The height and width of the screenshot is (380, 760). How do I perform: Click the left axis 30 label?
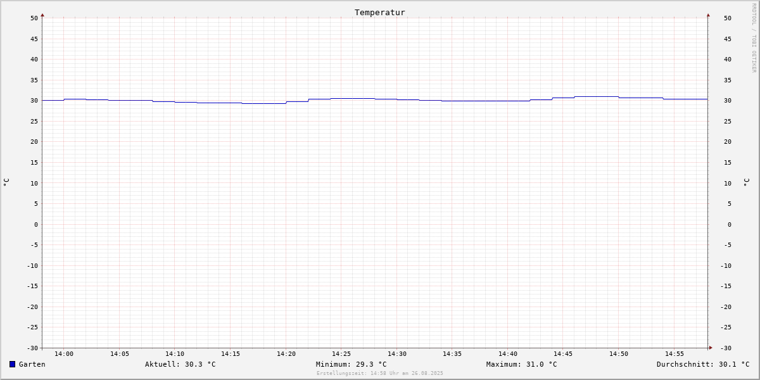coord(34,100)
